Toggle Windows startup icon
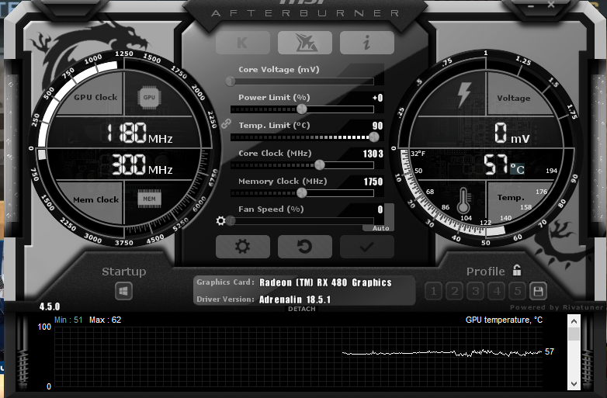 (x=124, y=291)
